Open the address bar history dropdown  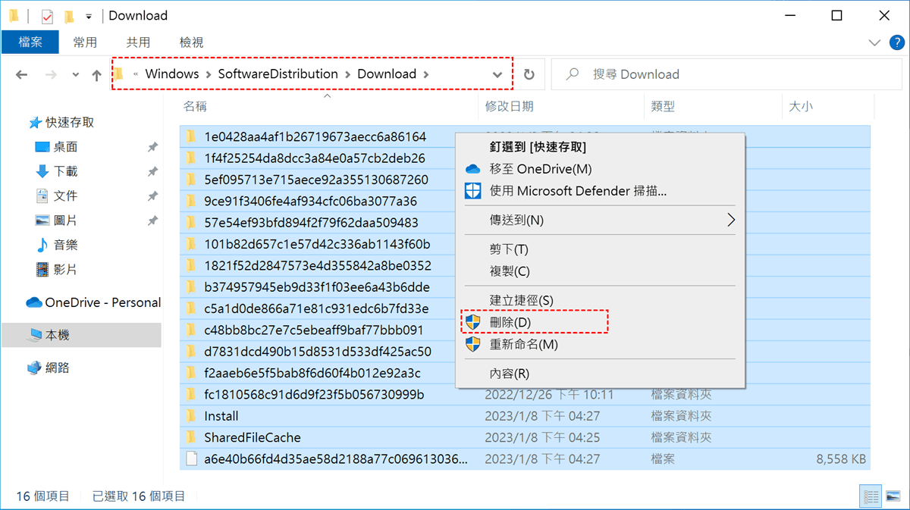pos(497,74)
